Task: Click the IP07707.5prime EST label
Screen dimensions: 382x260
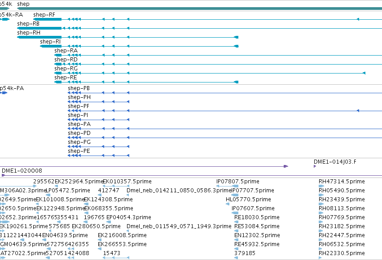Action: [x=253, y=191]
